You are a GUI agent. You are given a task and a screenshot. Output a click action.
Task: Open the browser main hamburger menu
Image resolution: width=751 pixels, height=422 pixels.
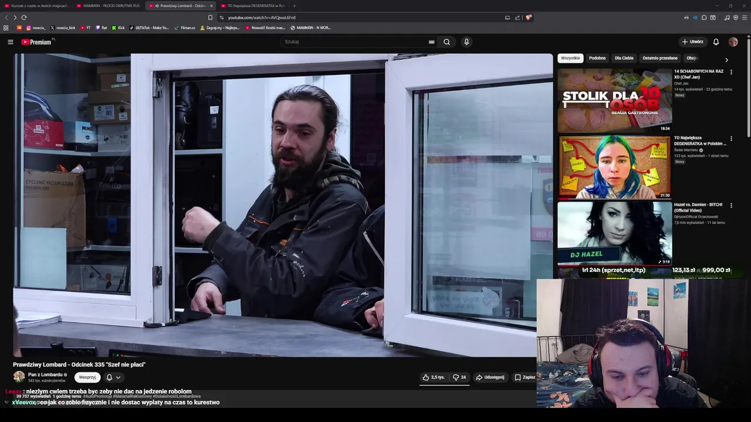(745, 18)
